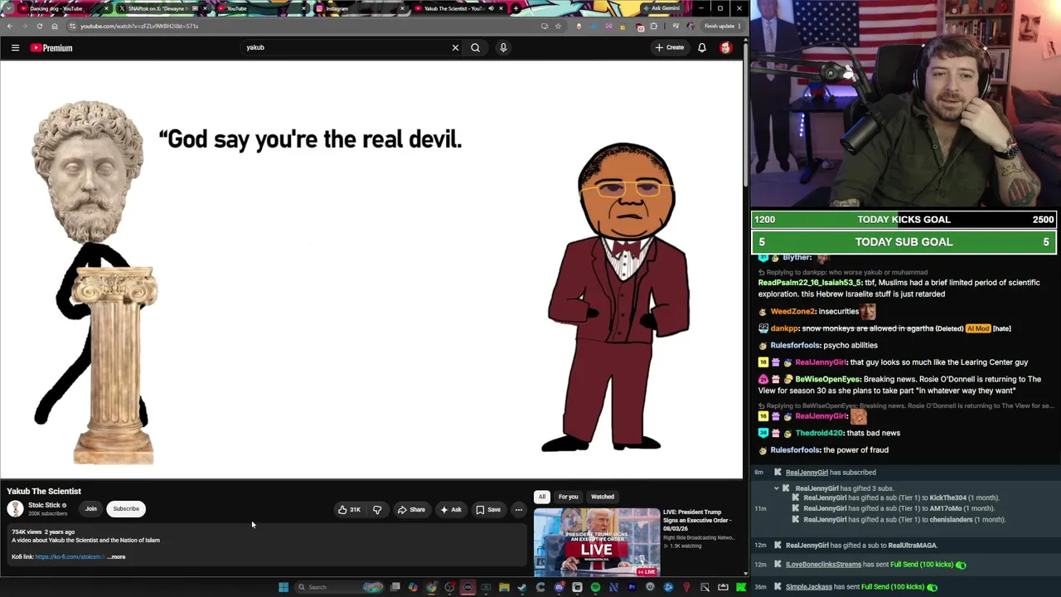Reload the current page

39,27
